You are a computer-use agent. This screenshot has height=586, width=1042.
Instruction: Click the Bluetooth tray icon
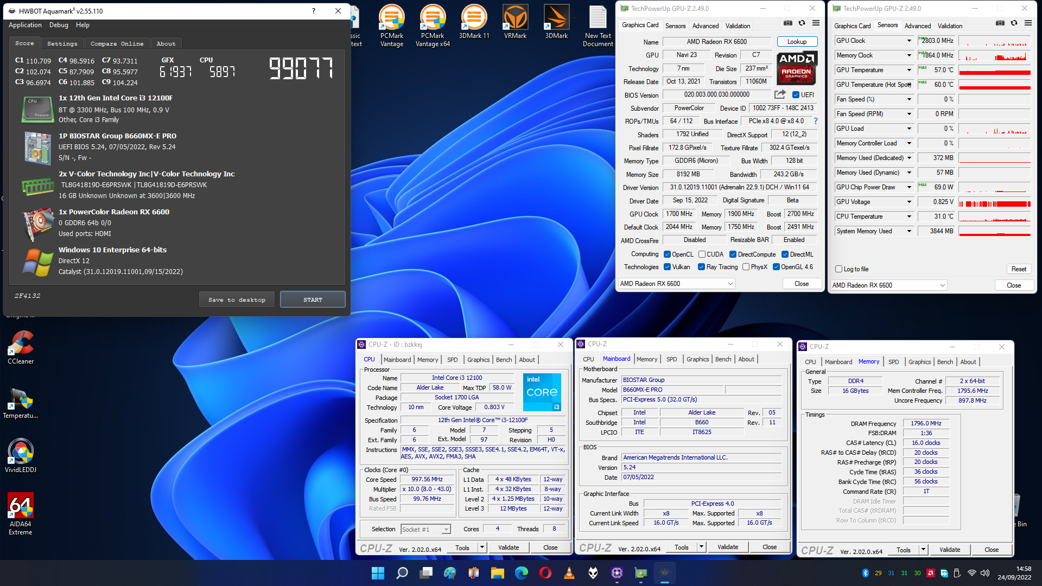pos(865,573)
